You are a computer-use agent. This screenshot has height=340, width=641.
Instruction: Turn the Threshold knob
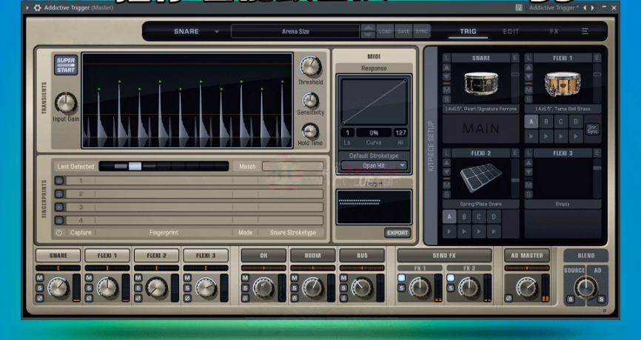[x=310, y=67]
